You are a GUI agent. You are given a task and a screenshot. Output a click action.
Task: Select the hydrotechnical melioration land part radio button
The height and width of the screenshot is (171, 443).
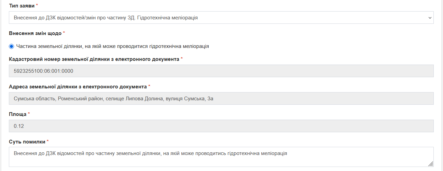click(12, 46)
